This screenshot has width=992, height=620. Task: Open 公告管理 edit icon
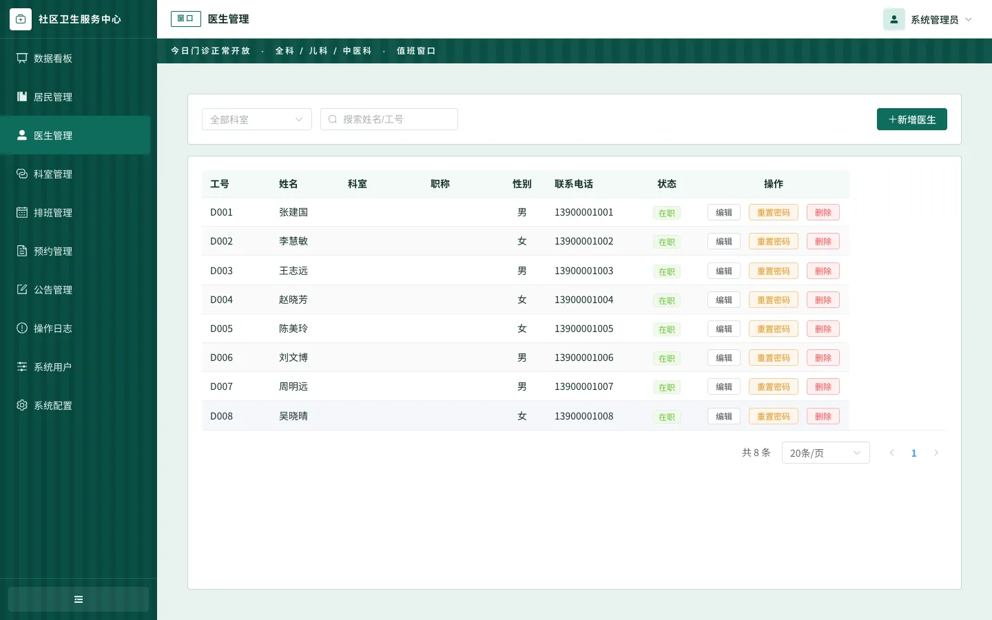pyautogui.click(x=22, y=289)
